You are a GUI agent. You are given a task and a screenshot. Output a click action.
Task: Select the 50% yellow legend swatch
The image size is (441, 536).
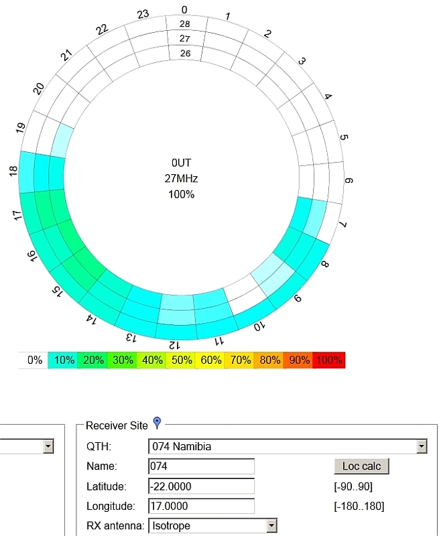[182, 360]
